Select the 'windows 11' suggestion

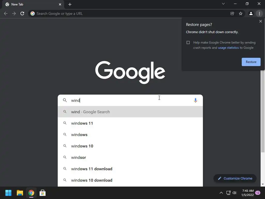pyautogui.click(x=130, y=123)
